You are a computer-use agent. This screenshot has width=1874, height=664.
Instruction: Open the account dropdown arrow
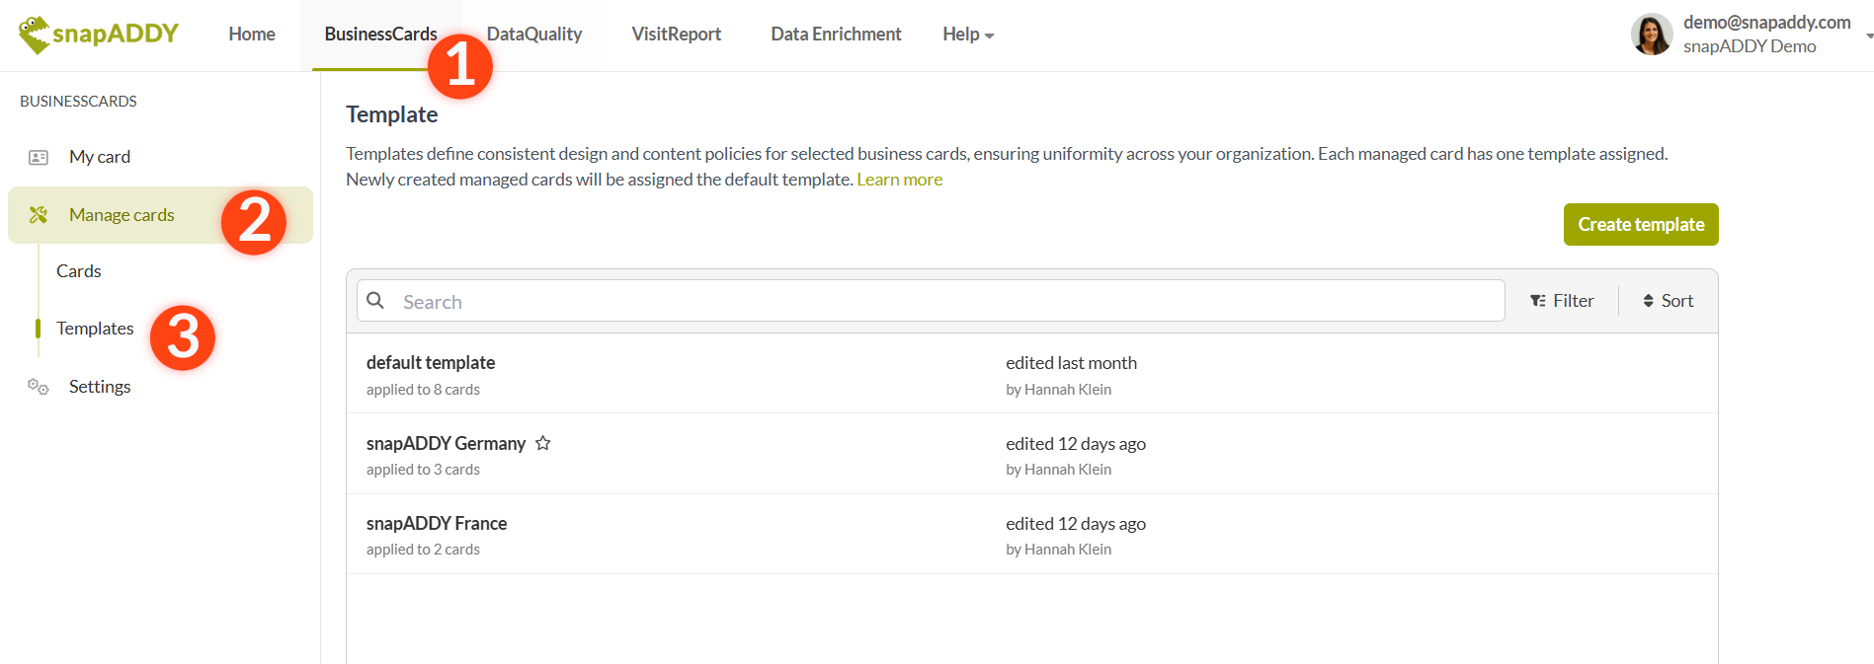click(1868, 36)
